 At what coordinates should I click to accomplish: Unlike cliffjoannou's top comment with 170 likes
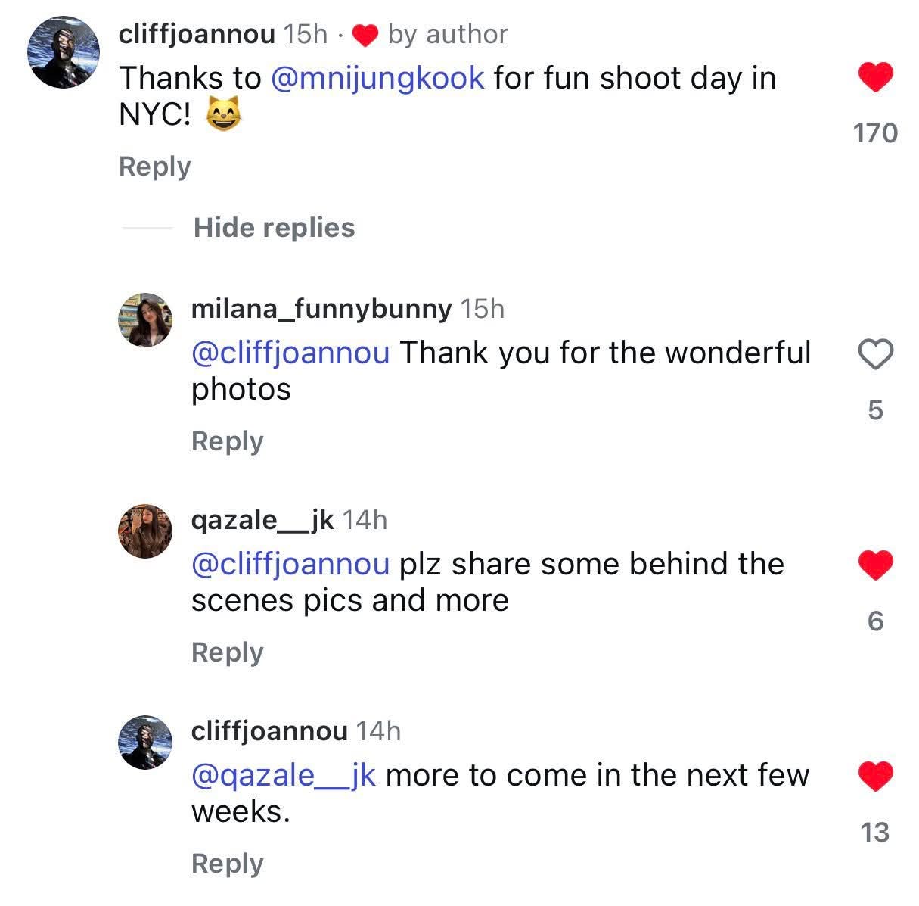pos(876,78)
